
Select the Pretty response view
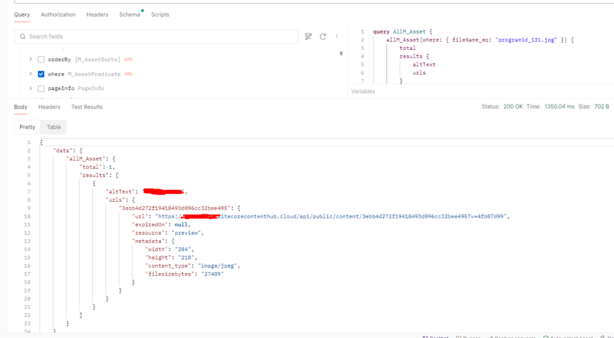(28, 127)
